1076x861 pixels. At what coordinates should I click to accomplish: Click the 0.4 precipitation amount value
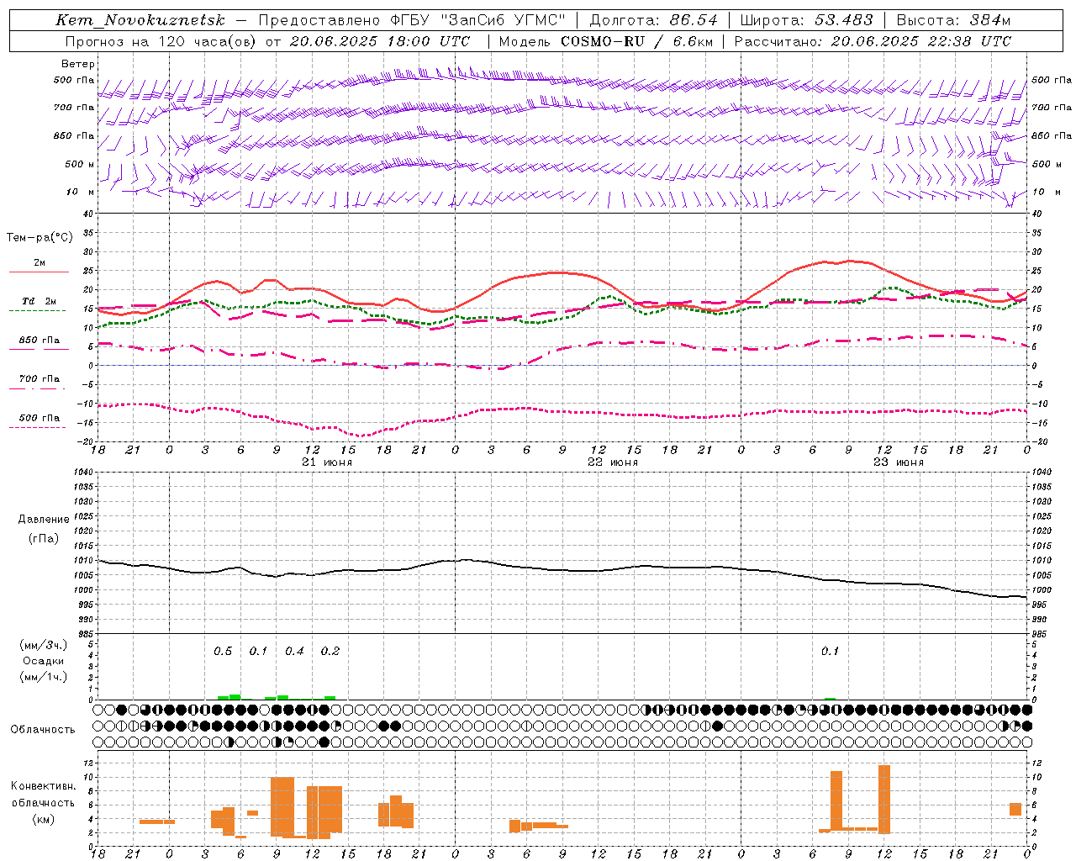pos(294,652)
